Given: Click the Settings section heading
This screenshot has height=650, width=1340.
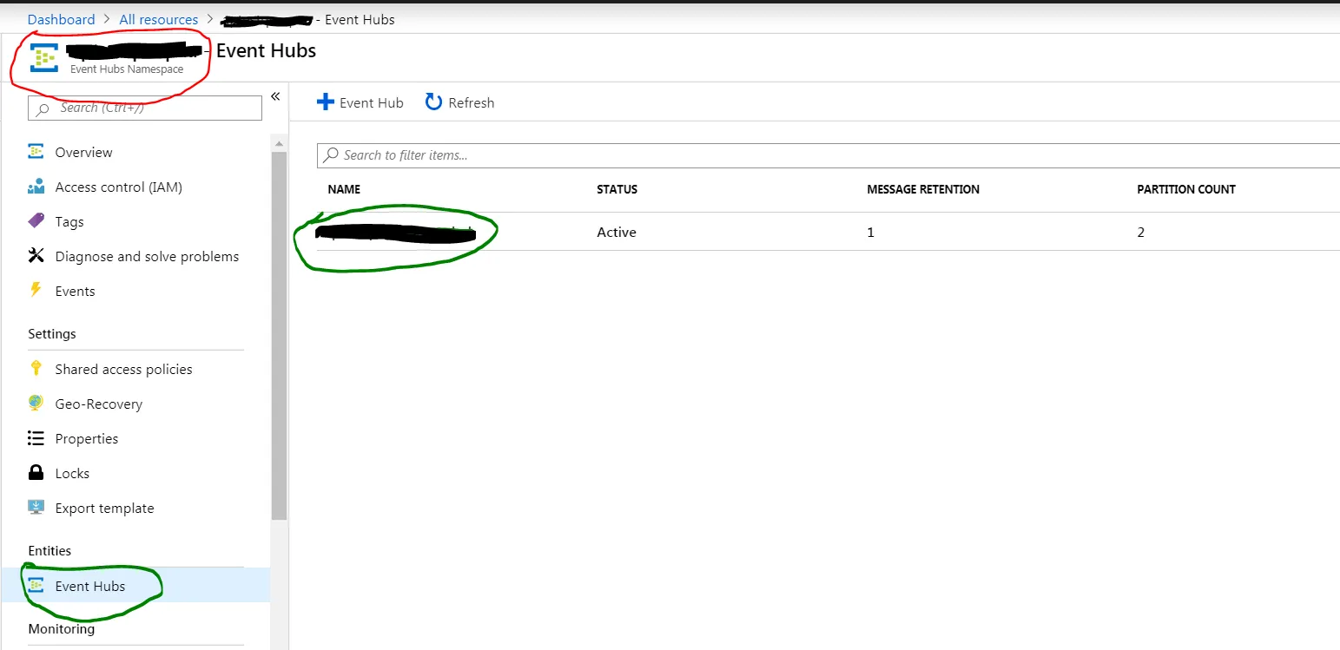Looking at the screenshot, I should (x=52, y=334).
